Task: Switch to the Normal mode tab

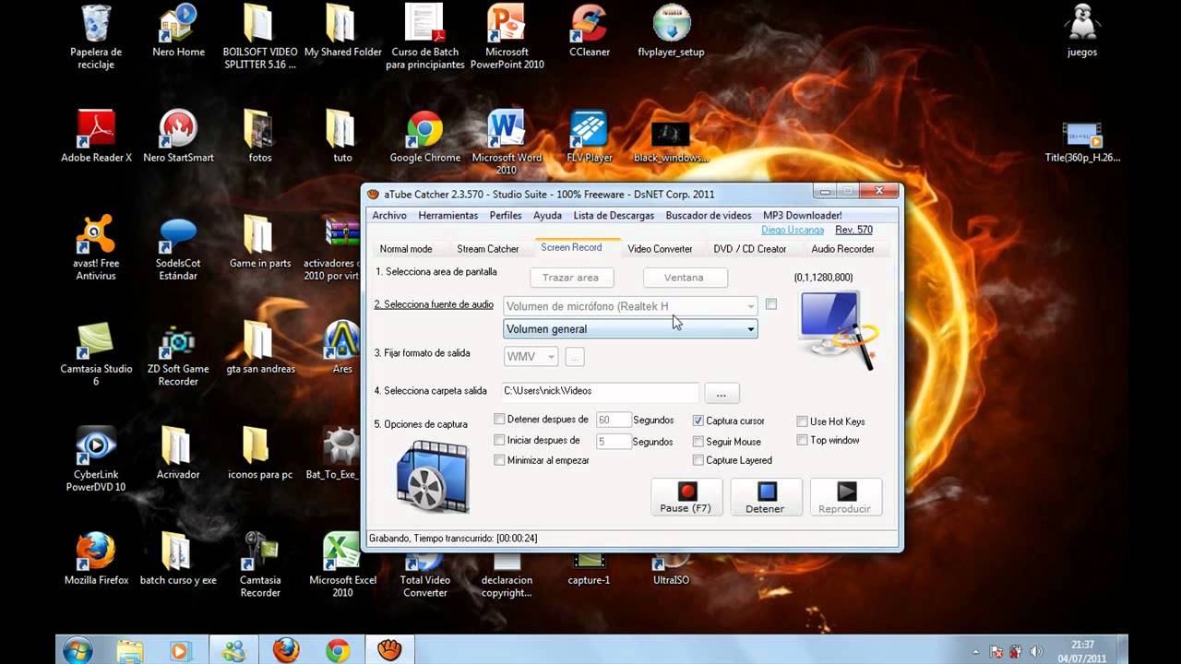Action: (406, 249)
